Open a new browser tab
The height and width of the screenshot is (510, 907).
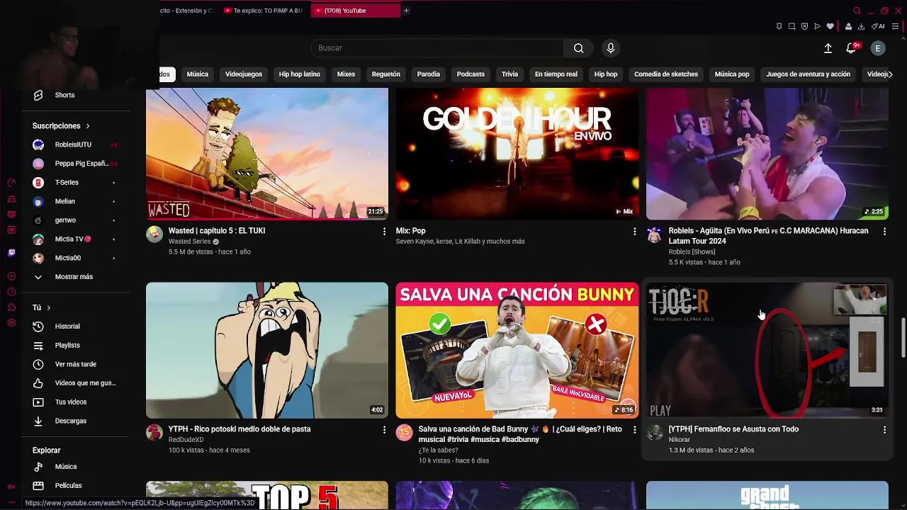coord(406,11)
